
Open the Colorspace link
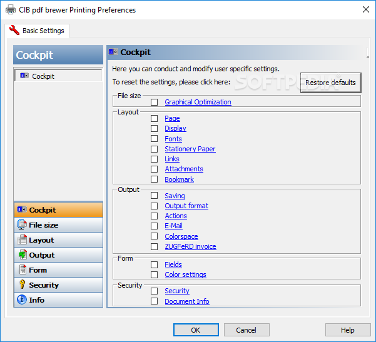coord(181,236)
